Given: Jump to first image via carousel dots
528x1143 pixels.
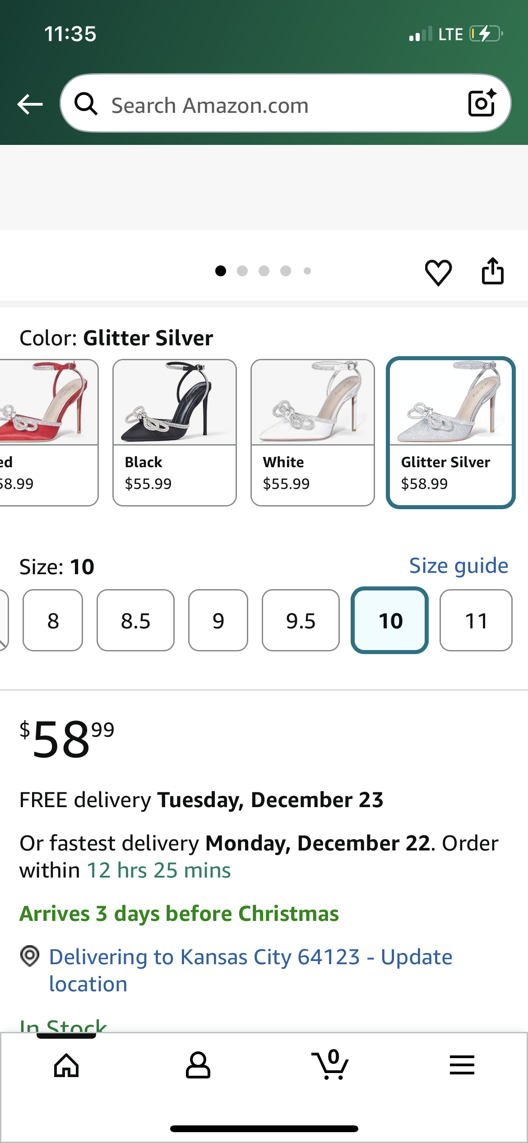Looking at the screenshot, I should tap(221, 271).
